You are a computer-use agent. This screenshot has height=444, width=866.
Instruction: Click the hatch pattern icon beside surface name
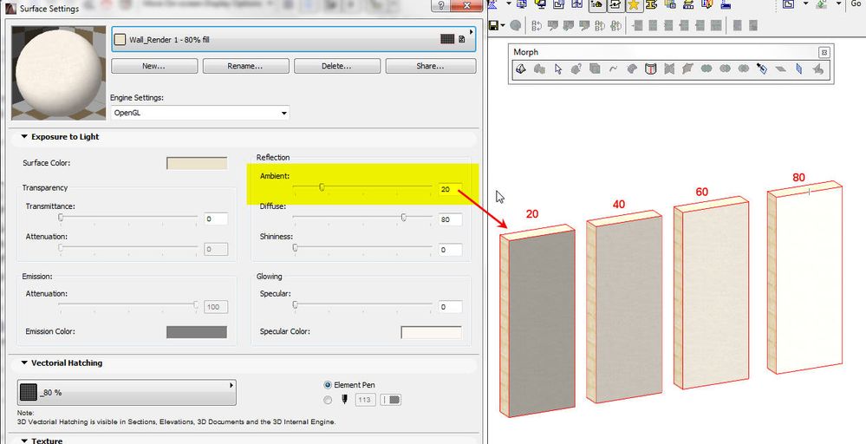pos(447,39)
